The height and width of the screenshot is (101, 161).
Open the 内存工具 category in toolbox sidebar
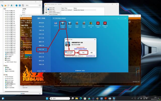[x=41, y=34]
